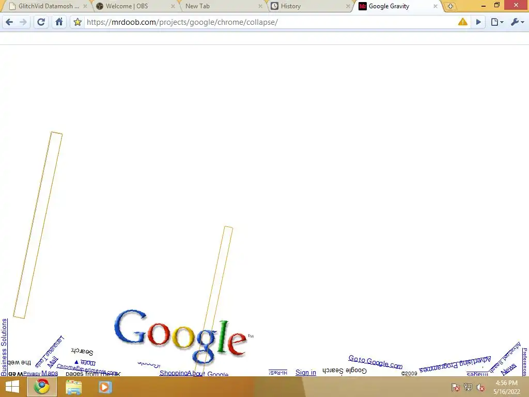Click the Sign in link
This screenshot has height=397, width=529.
point(306,372)
